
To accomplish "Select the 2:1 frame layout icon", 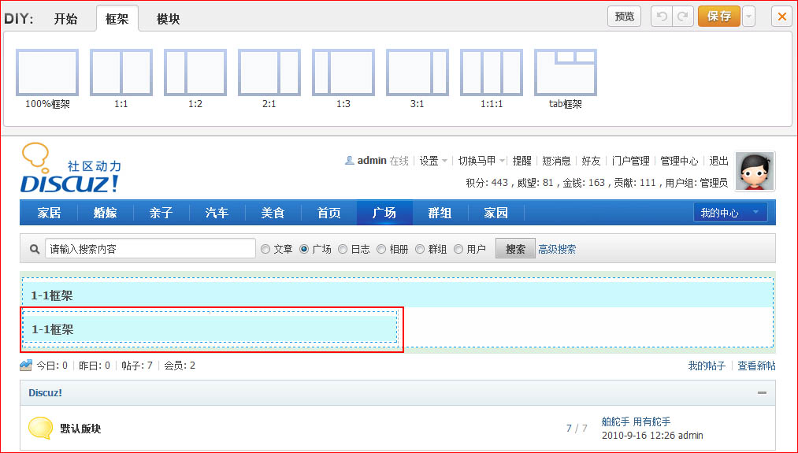I will click(x=269, y=72).
